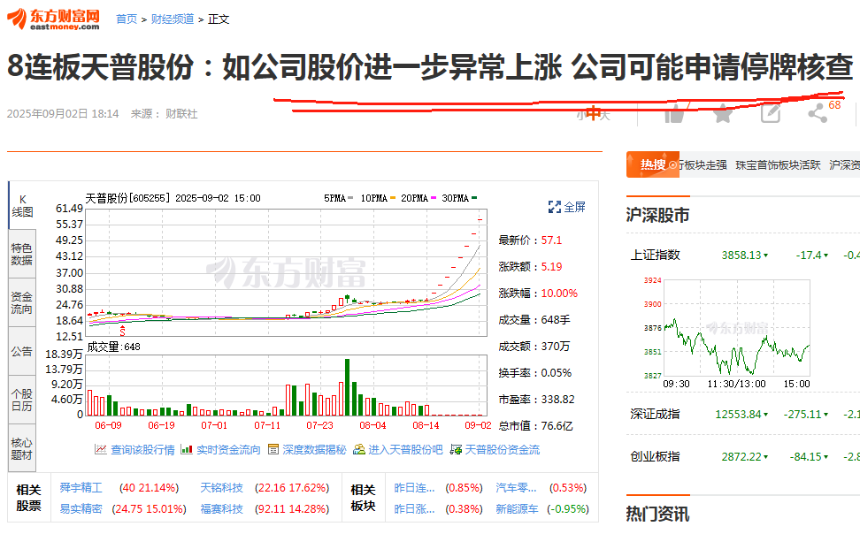
Task: Select the medium font size 中
Action: (593, 114)
